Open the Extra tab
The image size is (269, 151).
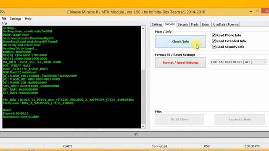tap(206, 24)
